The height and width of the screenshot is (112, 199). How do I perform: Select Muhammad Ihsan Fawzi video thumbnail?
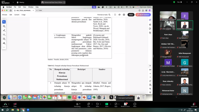point(185,26)
